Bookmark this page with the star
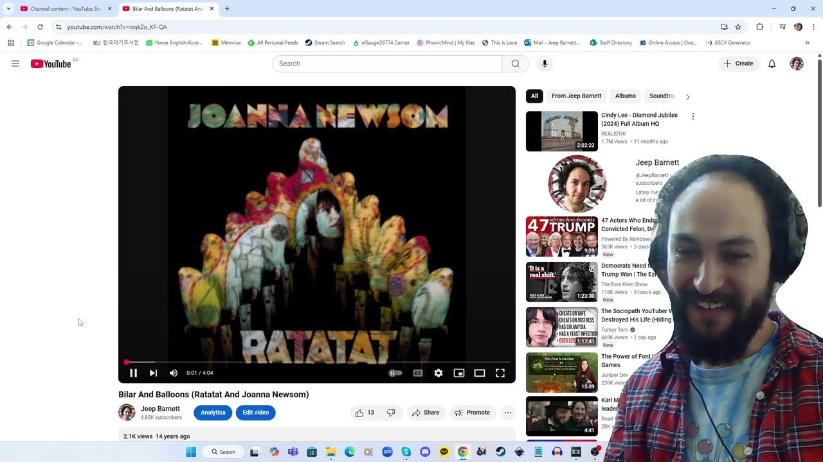 [x=738, y=27]
